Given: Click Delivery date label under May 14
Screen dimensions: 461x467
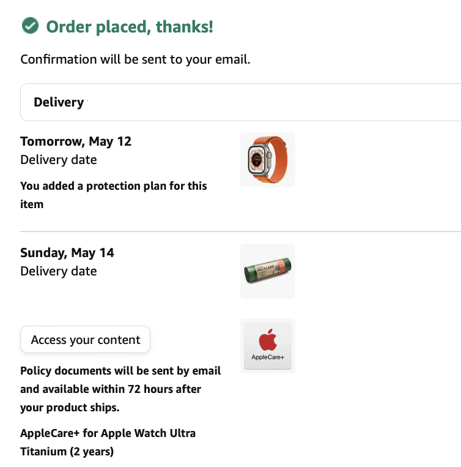Looking at the screenshot, I should coord(59,271).
